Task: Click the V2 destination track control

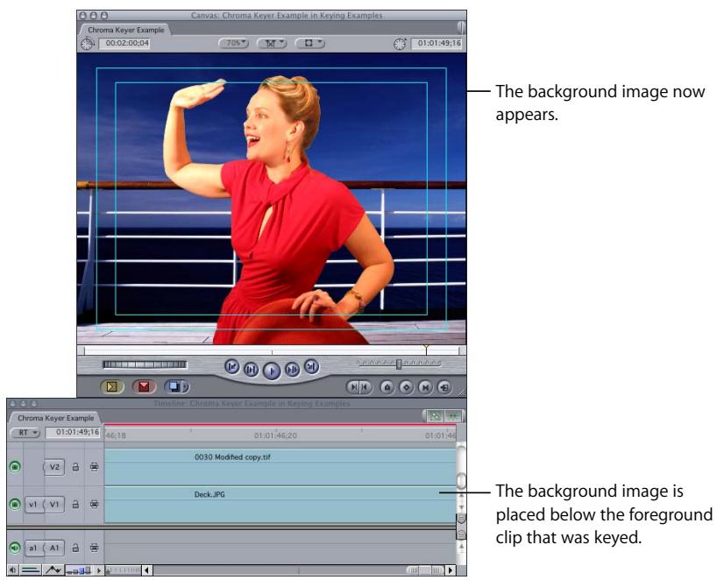Action: click(54, 467)
